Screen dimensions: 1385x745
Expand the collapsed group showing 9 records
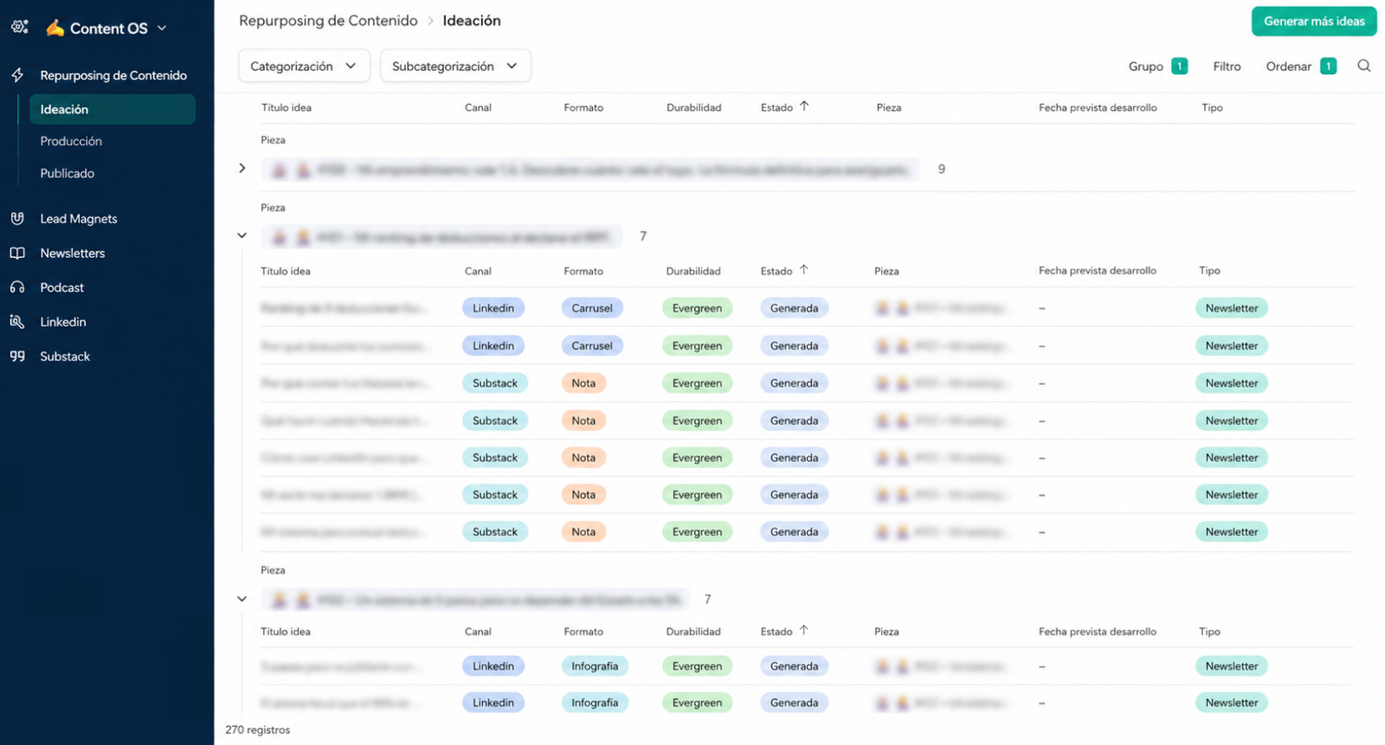(242, 169)
